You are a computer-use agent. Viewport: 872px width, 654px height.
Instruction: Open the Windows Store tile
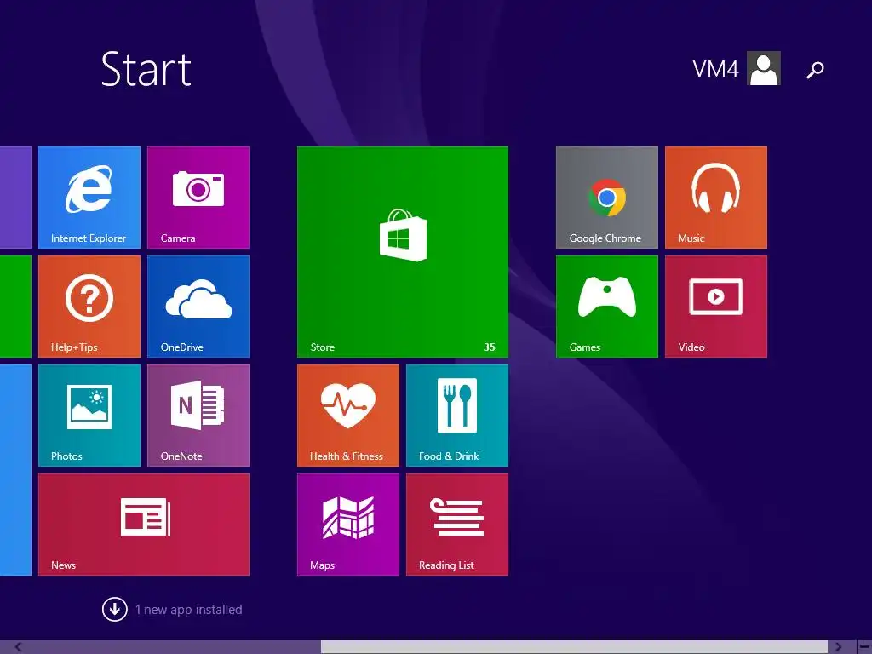tap(403, 252)
